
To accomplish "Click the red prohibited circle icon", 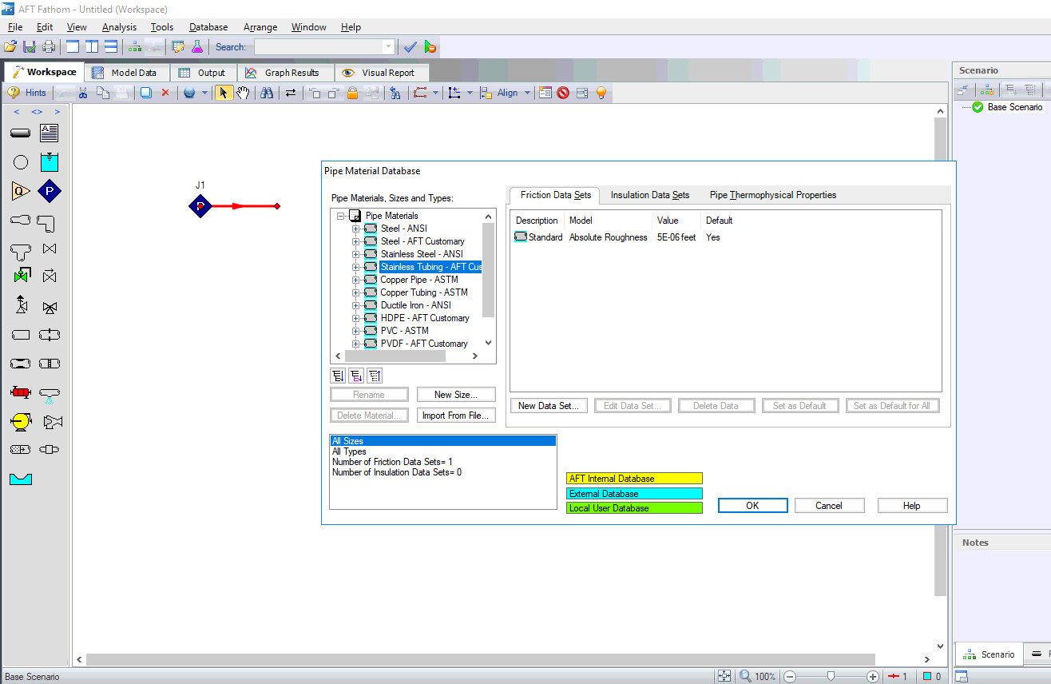I will click(x=564, y=93).
